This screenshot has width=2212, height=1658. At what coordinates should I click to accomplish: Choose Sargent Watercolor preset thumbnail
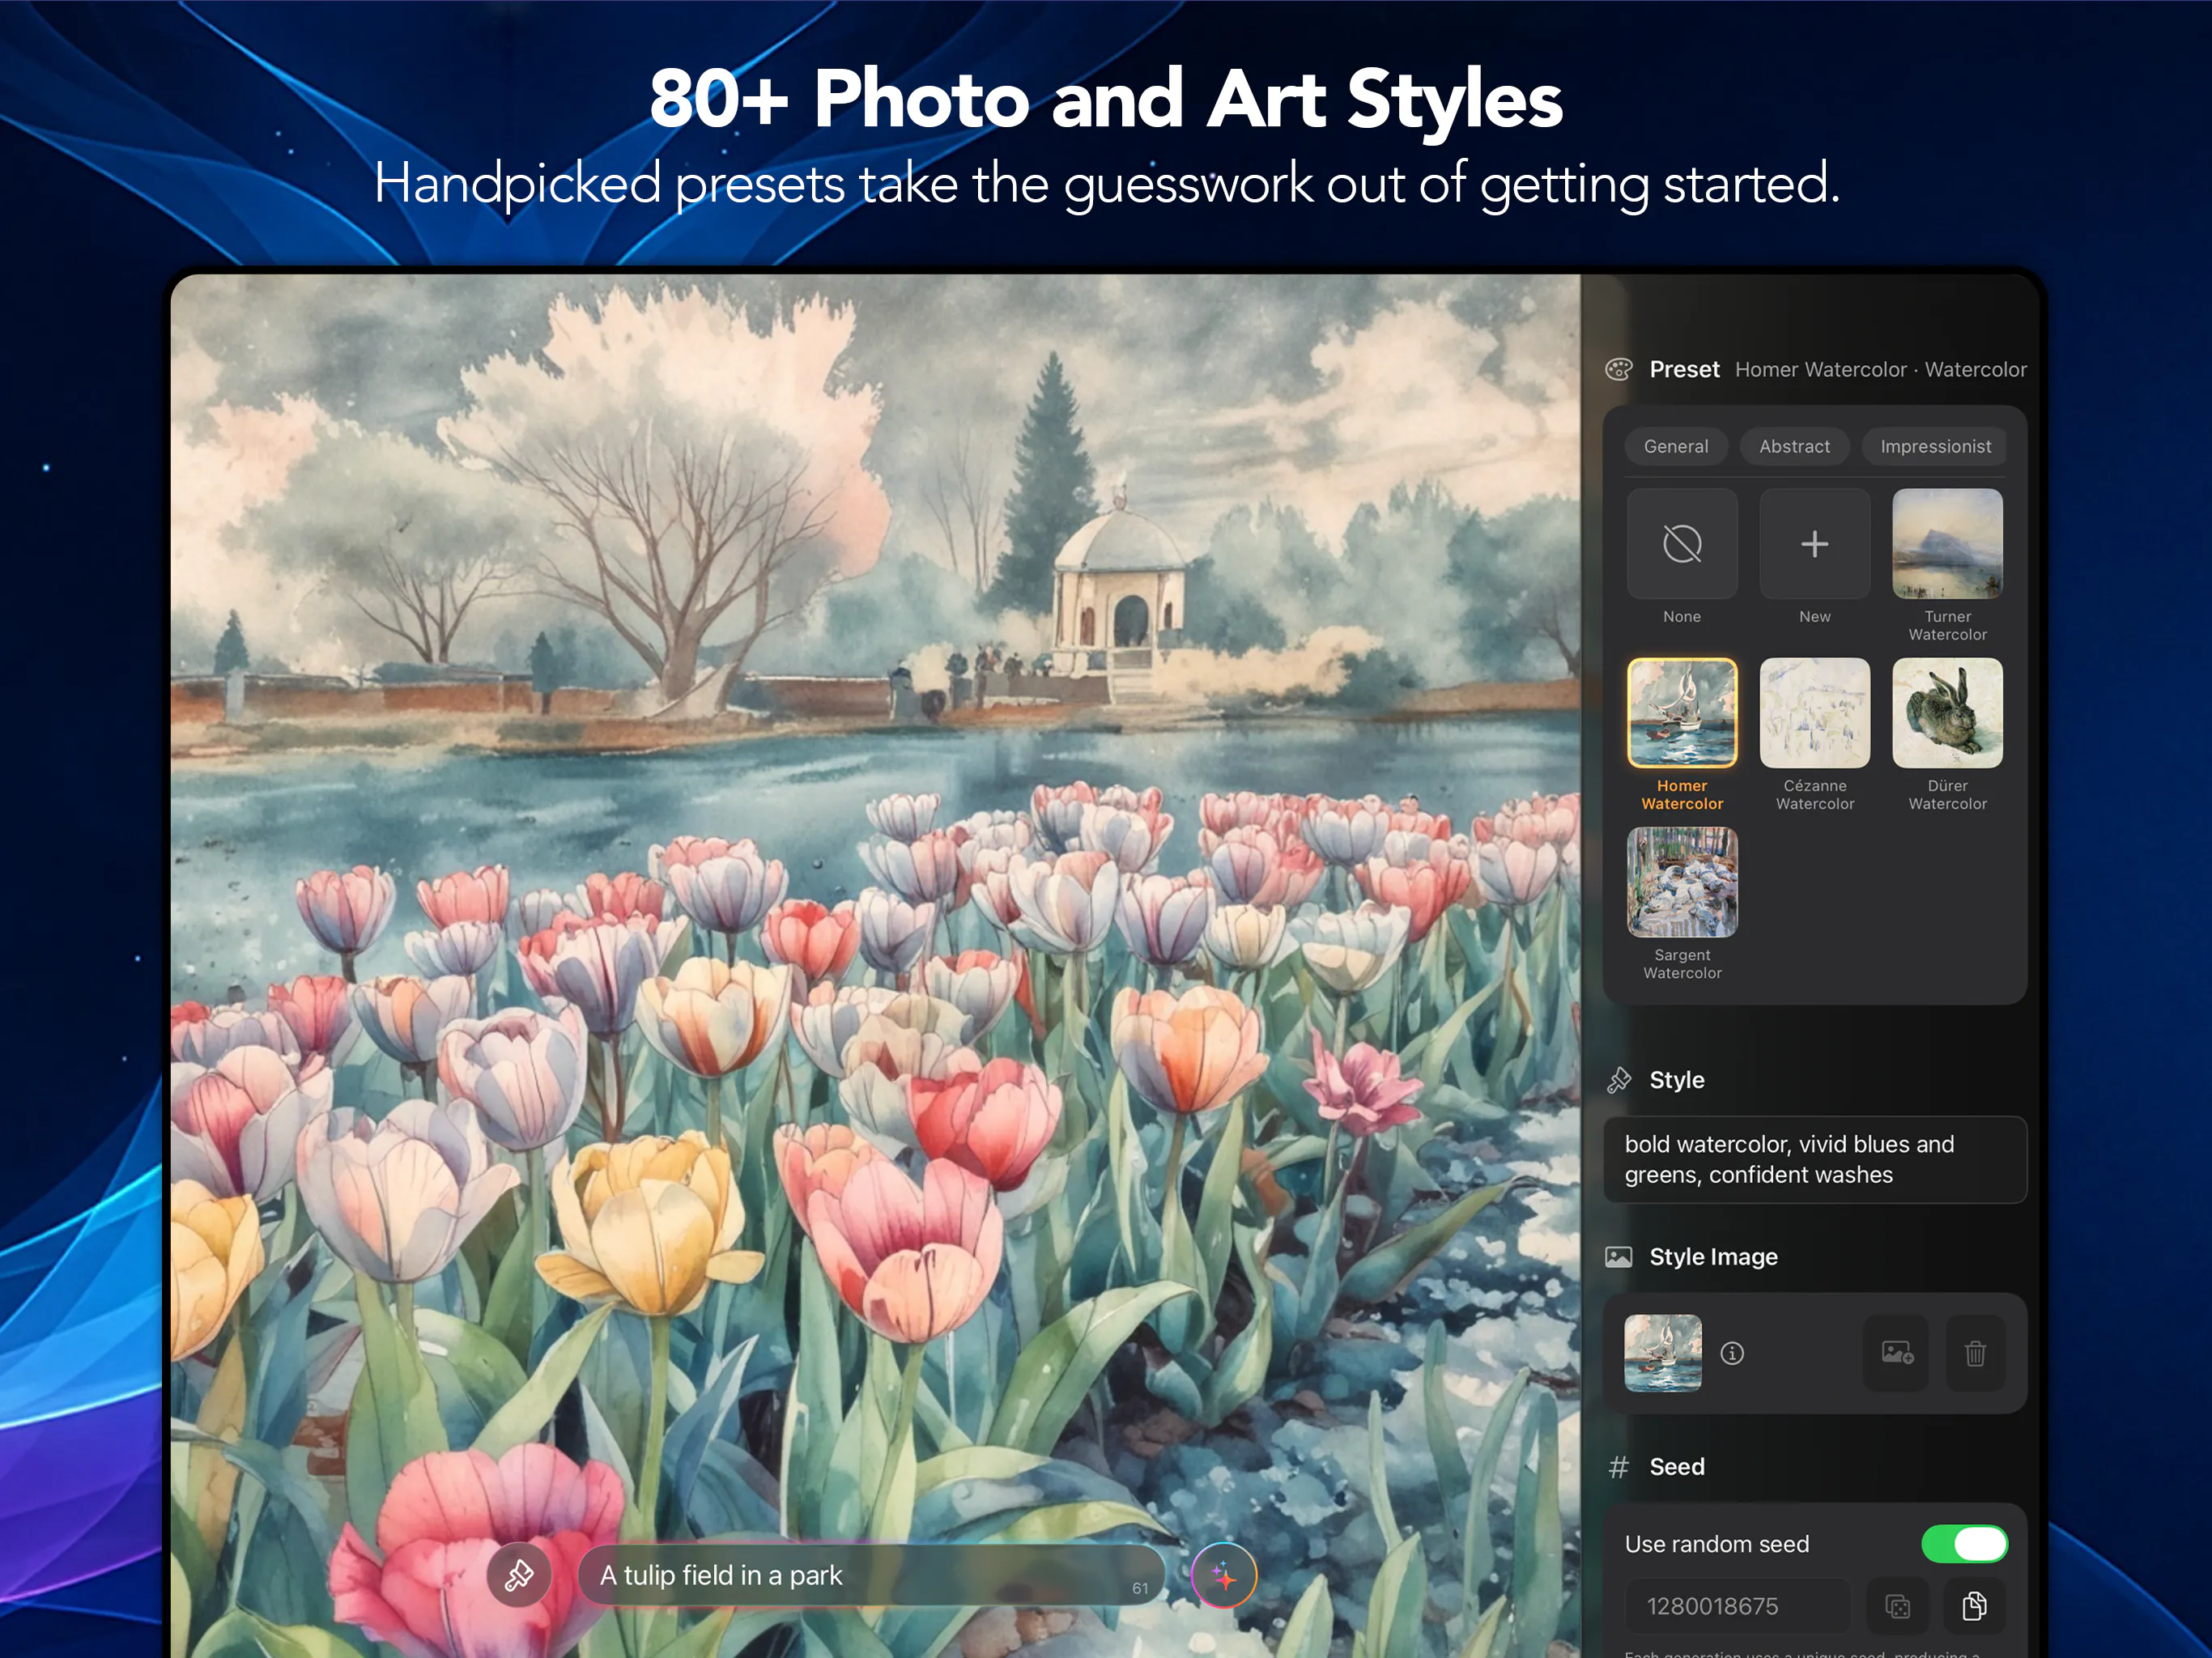[1682, 882]
